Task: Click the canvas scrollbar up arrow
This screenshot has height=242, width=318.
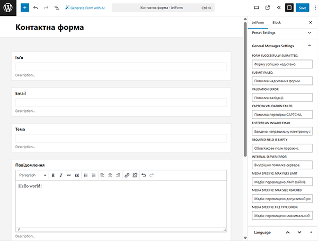Action: (x=245, y=19)
